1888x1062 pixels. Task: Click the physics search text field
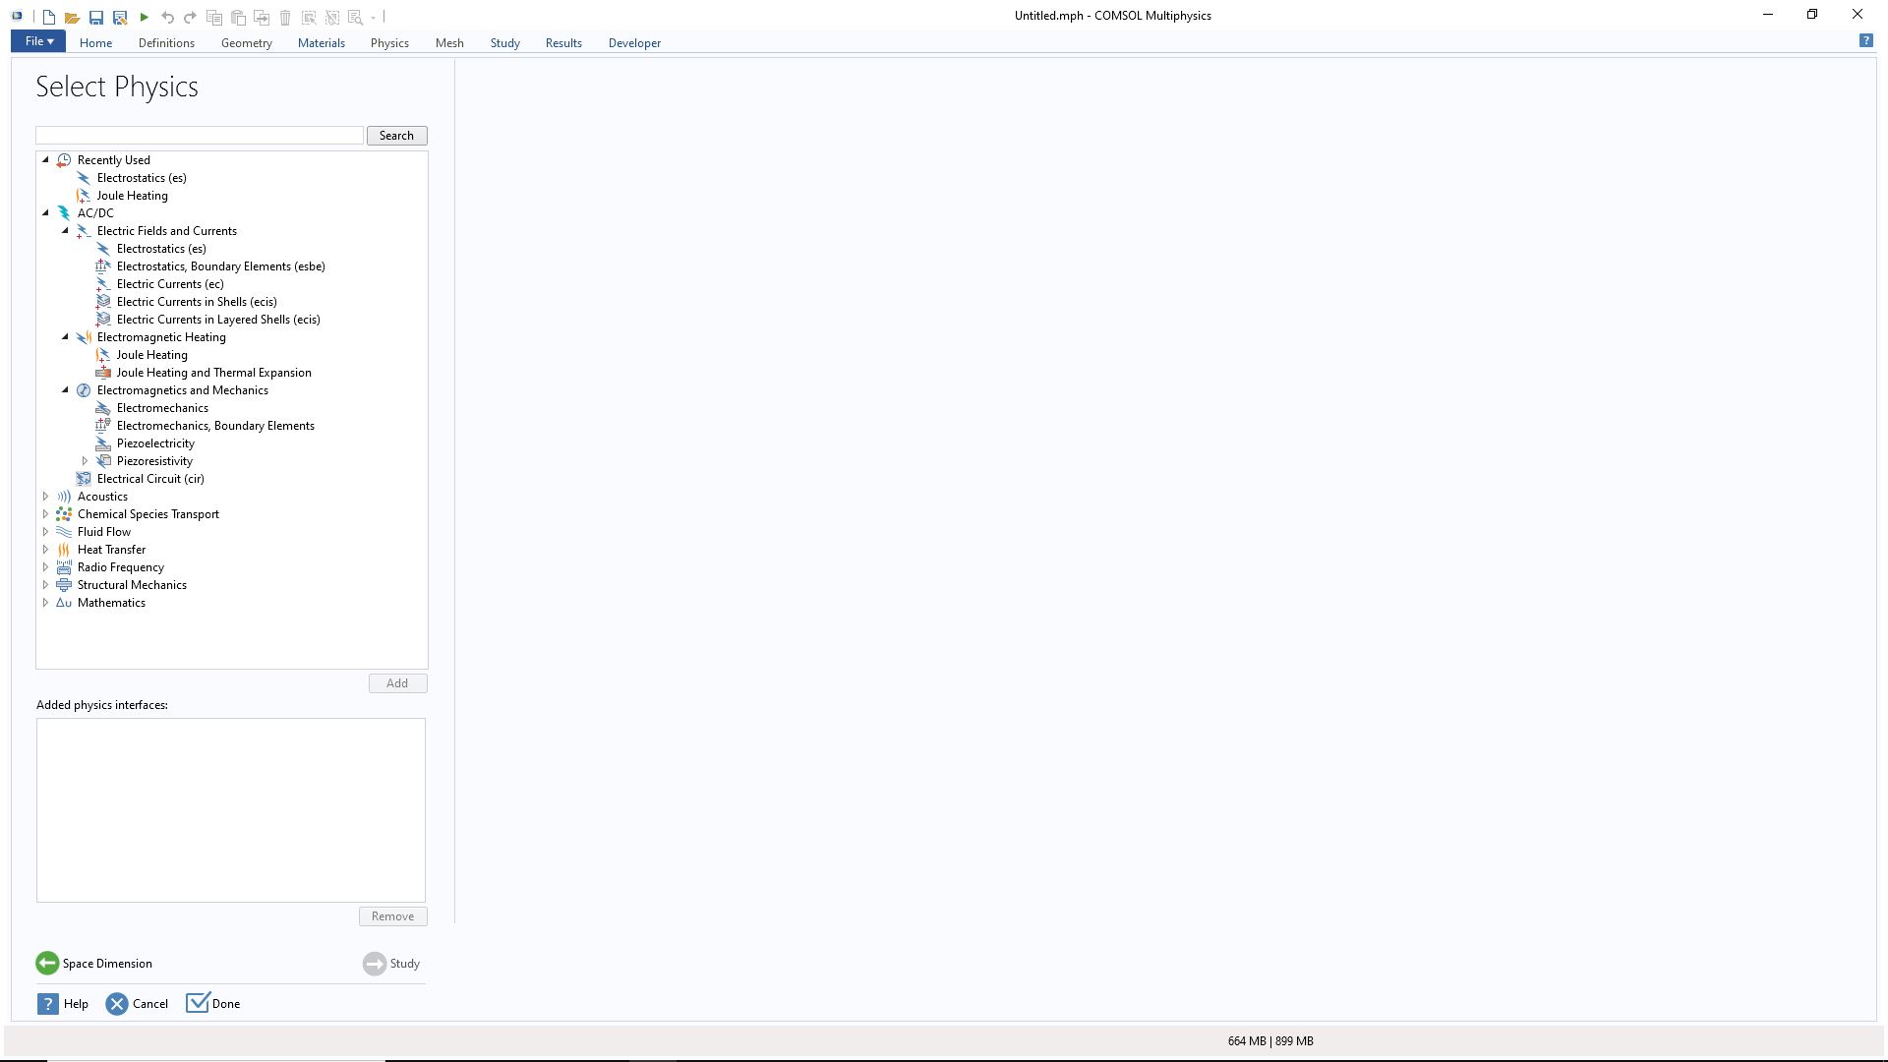(x=200, y=136)
